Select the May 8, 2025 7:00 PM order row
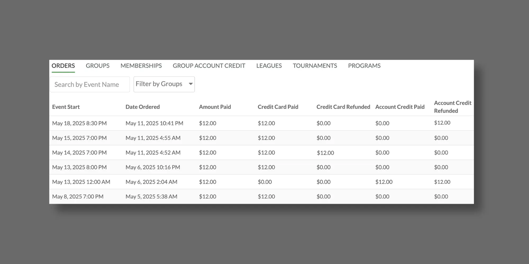Screen dimensions: 529x264 pos(78,197)
